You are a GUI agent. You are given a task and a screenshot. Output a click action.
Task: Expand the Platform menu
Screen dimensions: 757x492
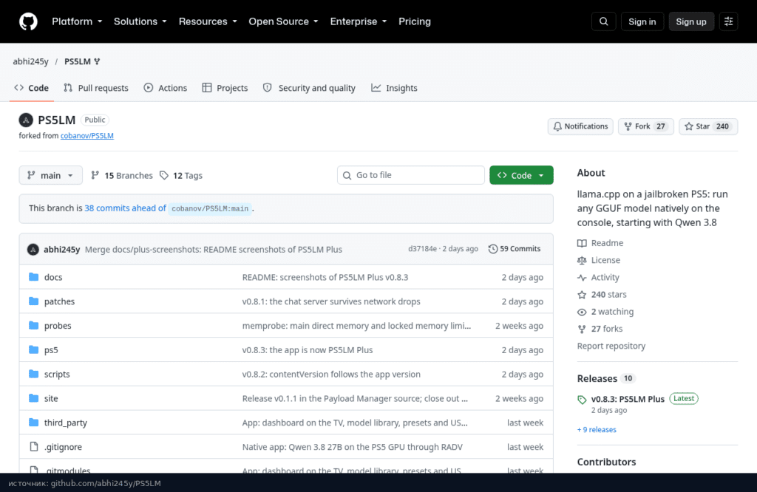[x=77, y=21]
